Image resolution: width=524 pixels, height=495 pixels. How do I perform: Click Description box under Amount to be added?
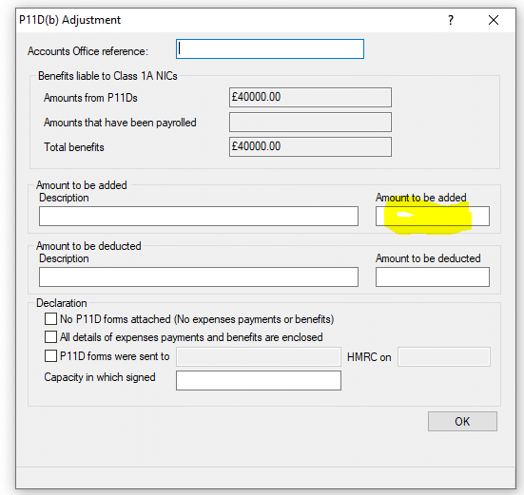[x=199, y=216]
